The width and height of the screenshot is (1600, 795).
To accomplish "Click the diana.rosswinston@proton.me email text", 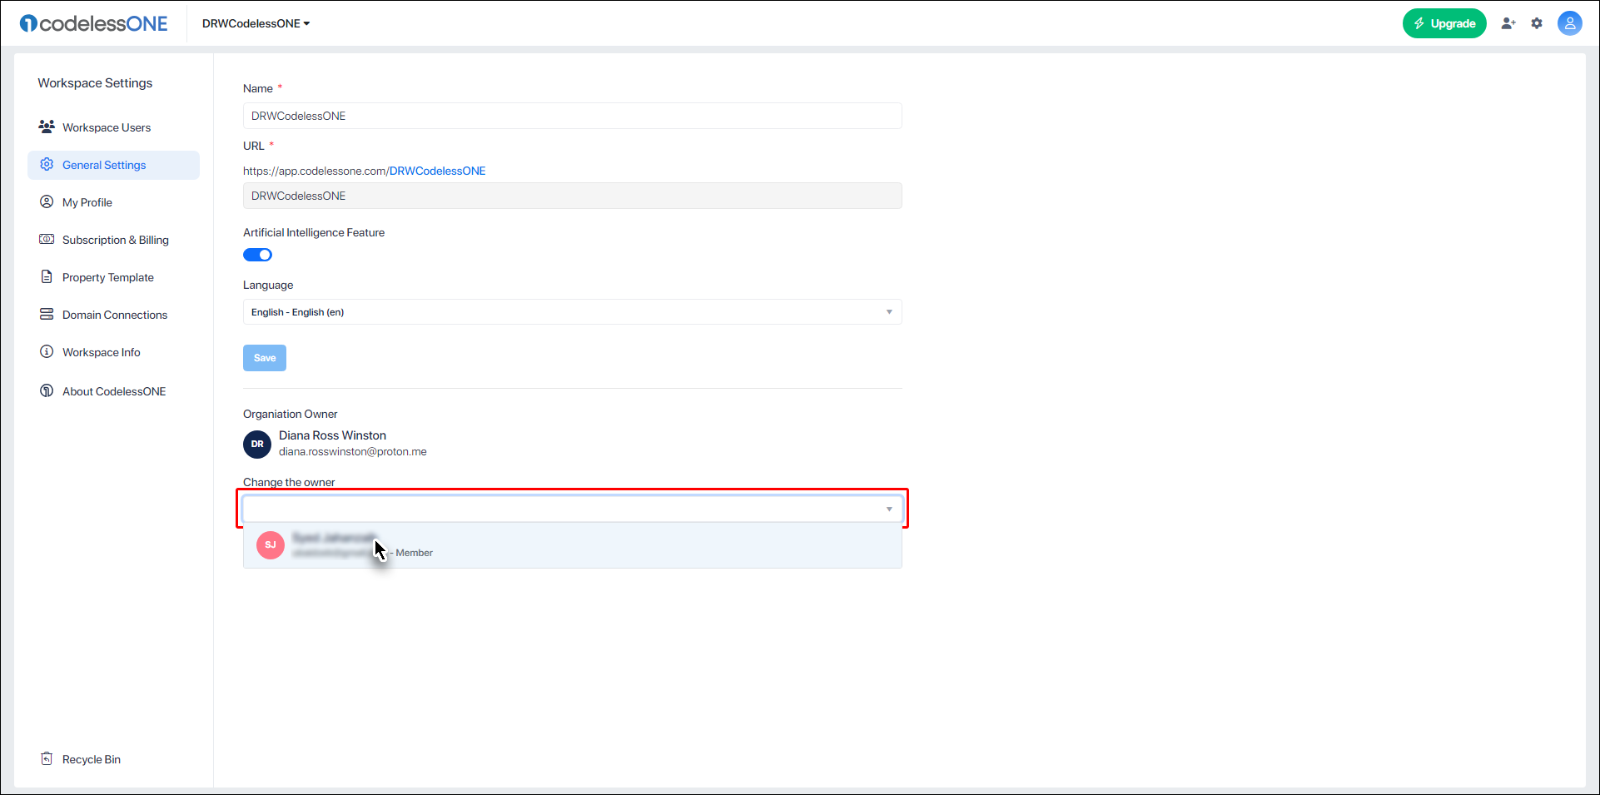I will (x=352, y=452).
